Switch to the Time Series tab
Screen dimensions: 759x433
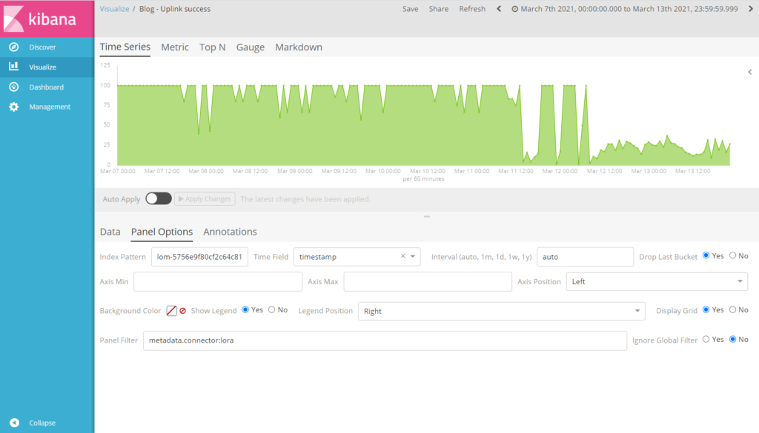pos(125,47)
